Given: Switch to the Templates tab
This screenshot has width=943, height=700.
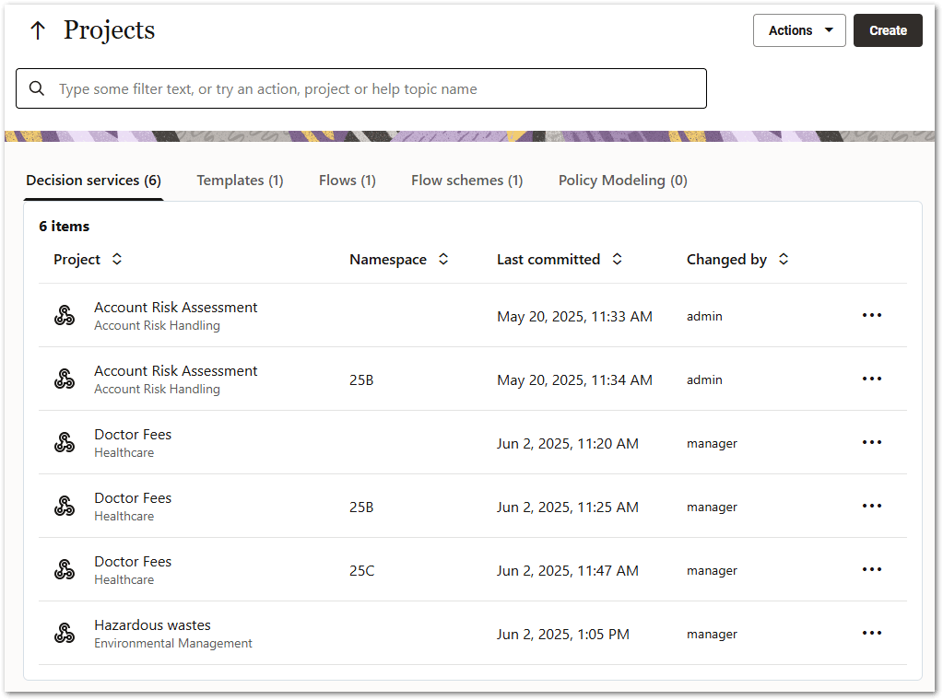Looking at the screenshot, I should [x=239, y=180].
